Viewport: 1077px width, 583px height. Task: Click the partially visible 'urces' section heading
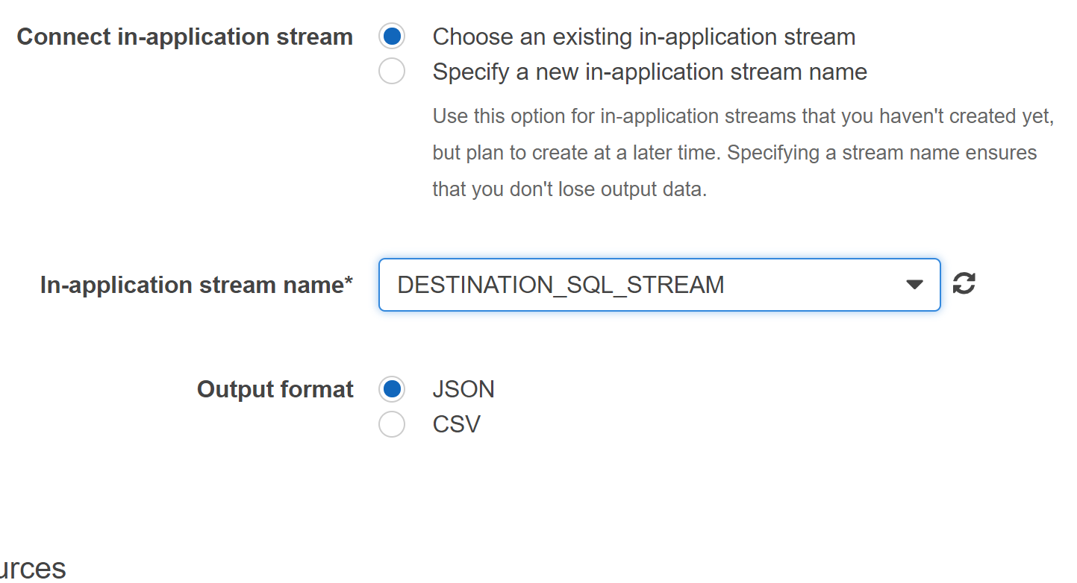point(33,568)
